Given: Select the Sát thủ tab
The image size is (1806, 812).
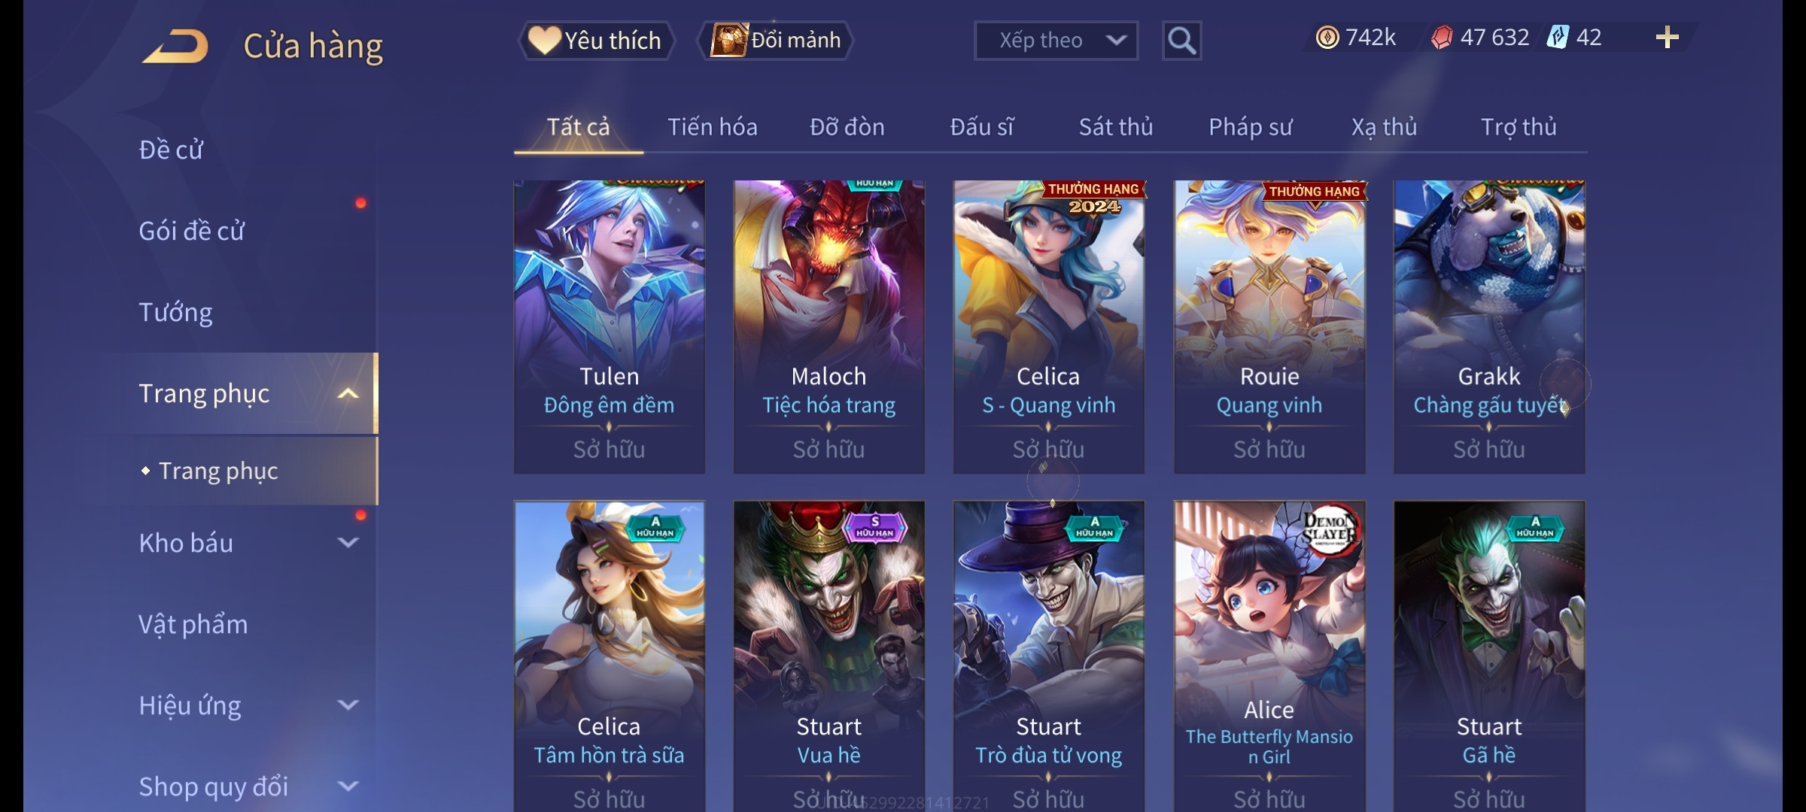Looking at the screenshot, I should [1115, 127].
